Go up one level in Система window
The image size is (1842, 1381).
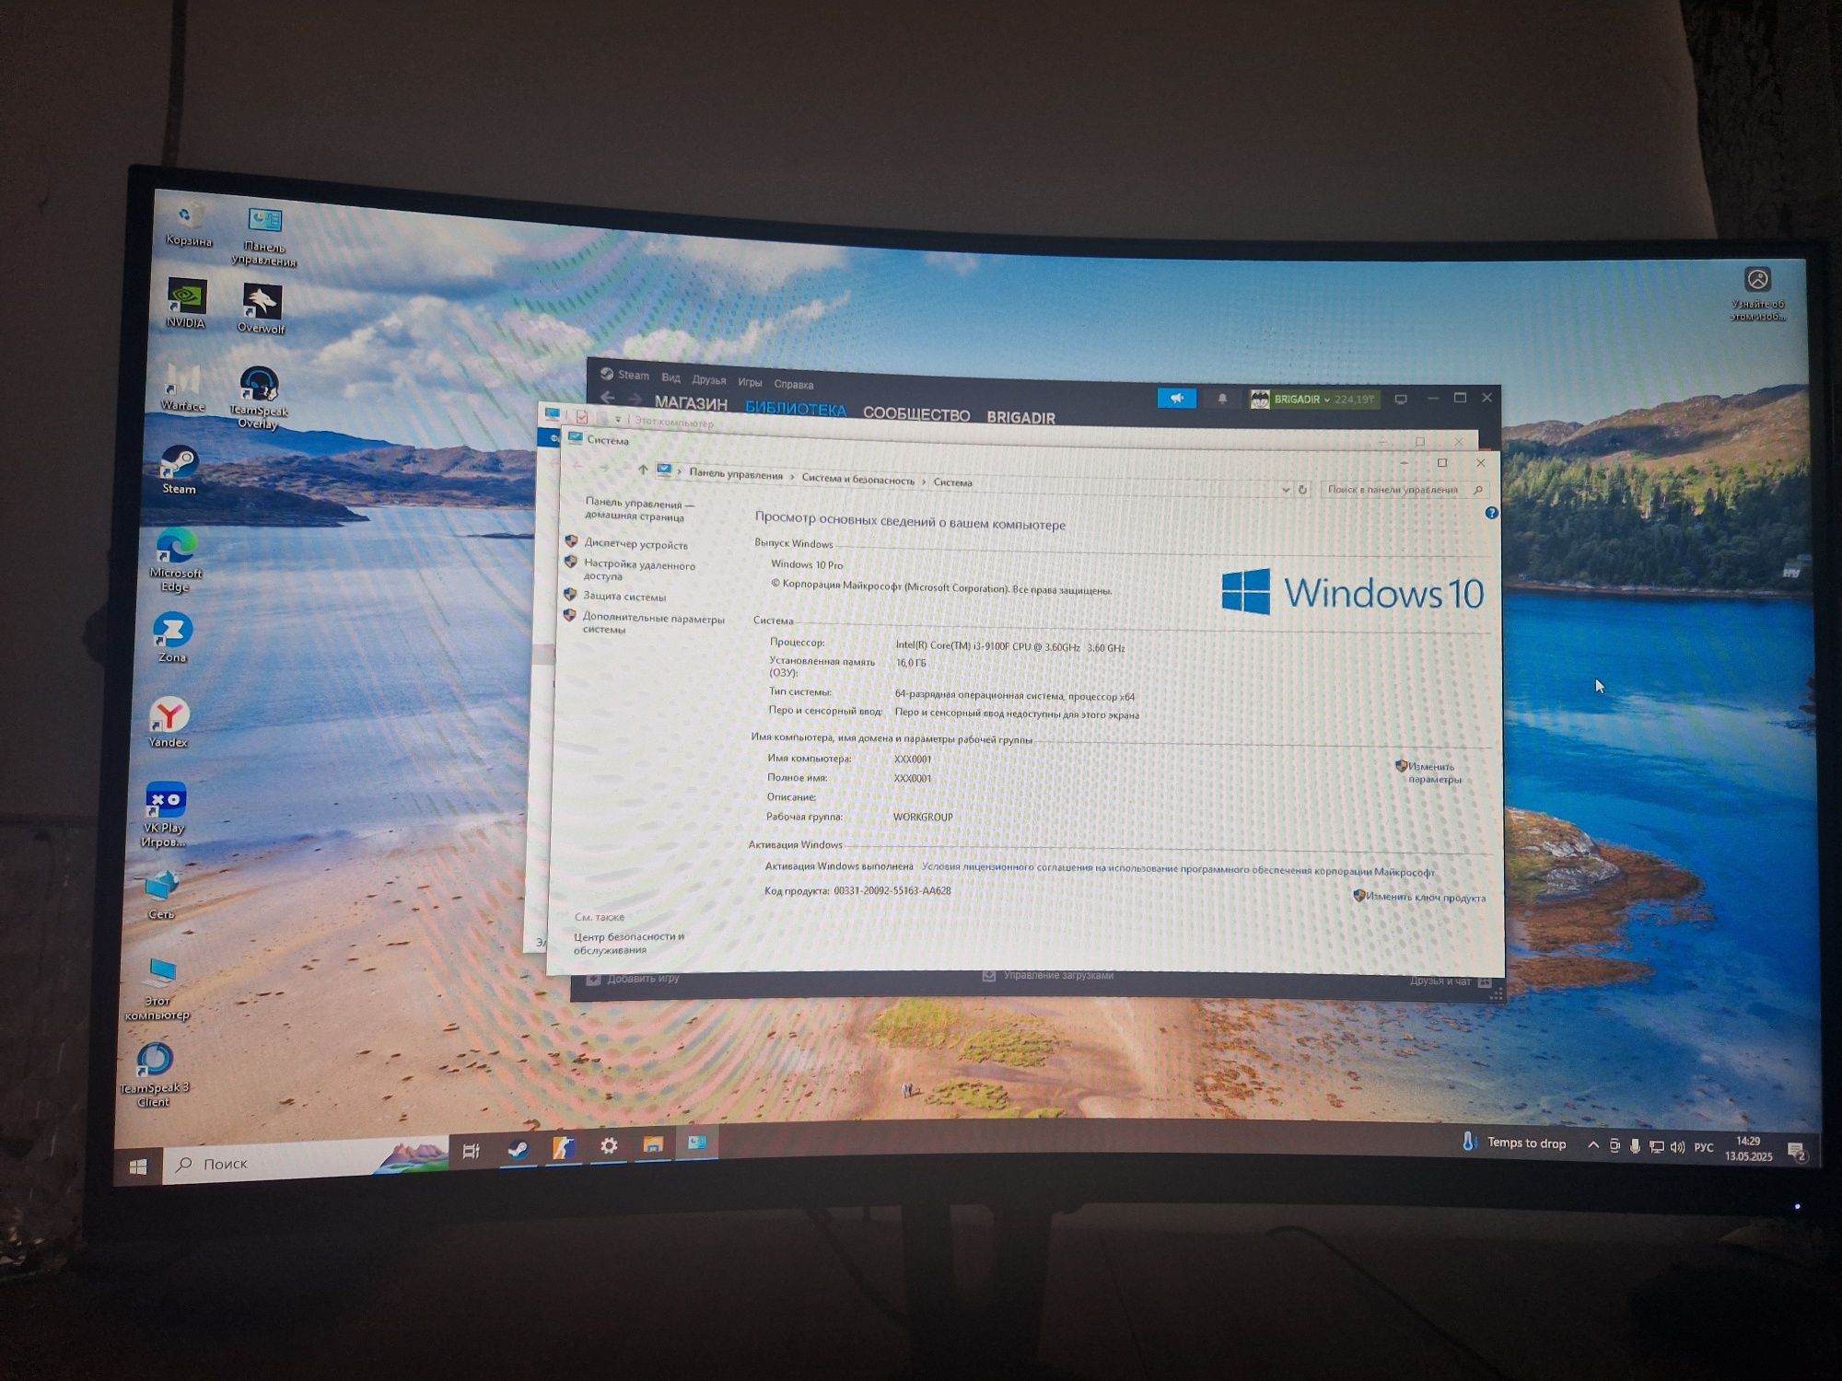(x=642, y=470)
